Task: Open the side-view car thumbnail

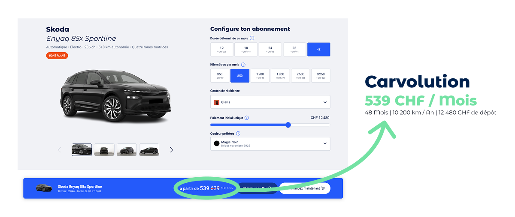Action: pyautogui.click(x=149, y=150)
